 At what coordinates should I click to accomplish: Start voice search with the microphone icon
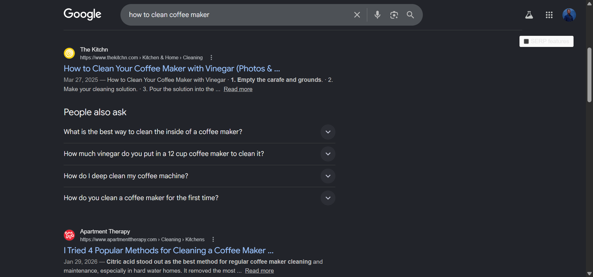[x=377, y=15]
